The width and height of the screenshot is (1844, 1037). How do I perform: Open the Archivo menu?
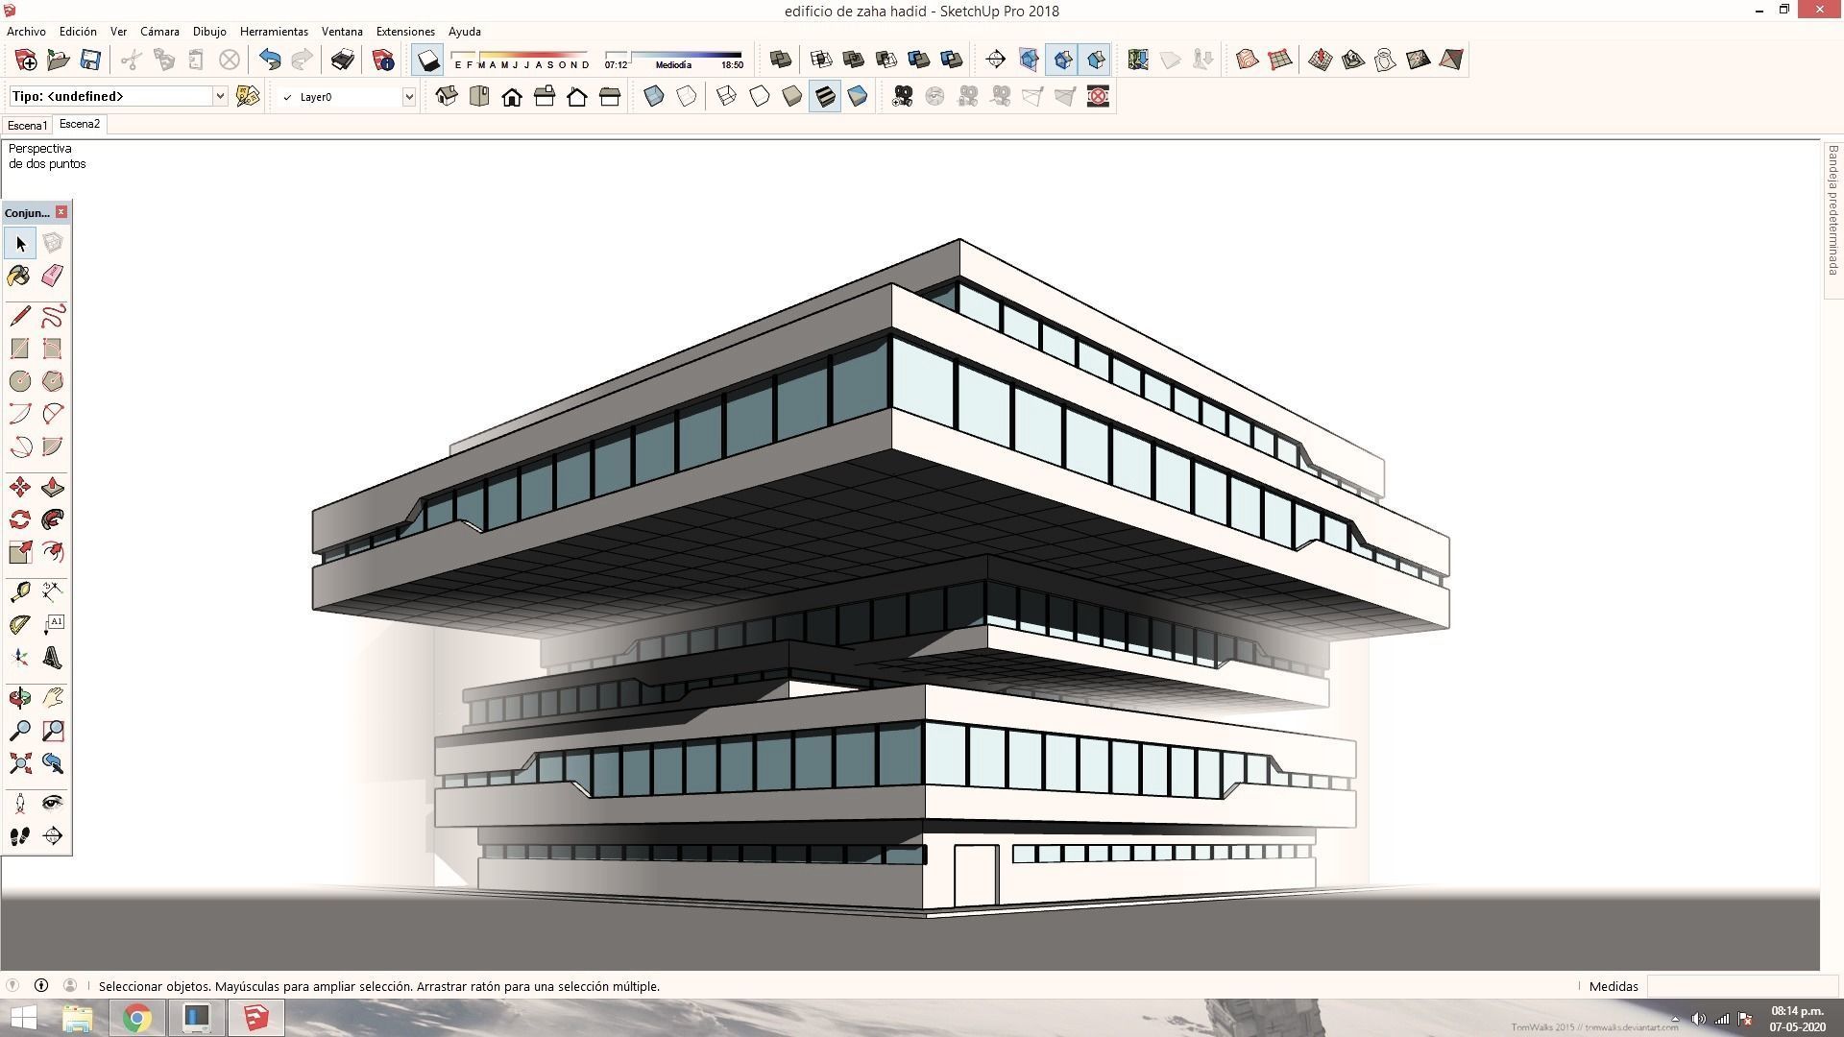[x=26, y=32]
